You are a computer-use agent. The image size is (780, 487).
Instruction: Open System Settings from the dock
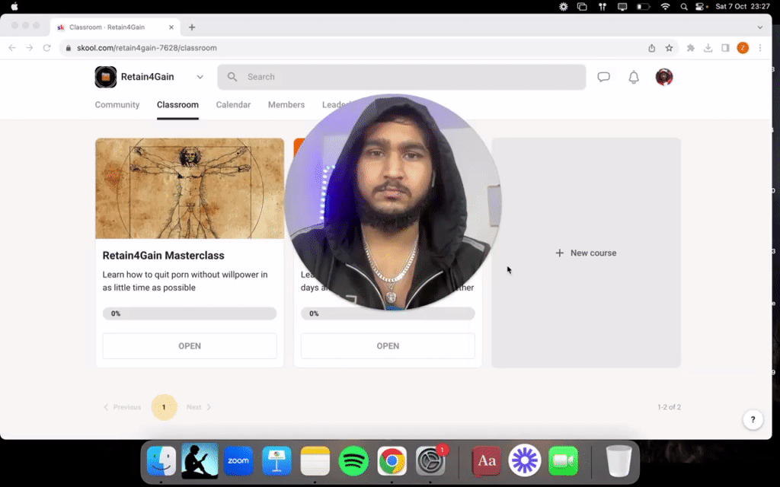point(431,461)
